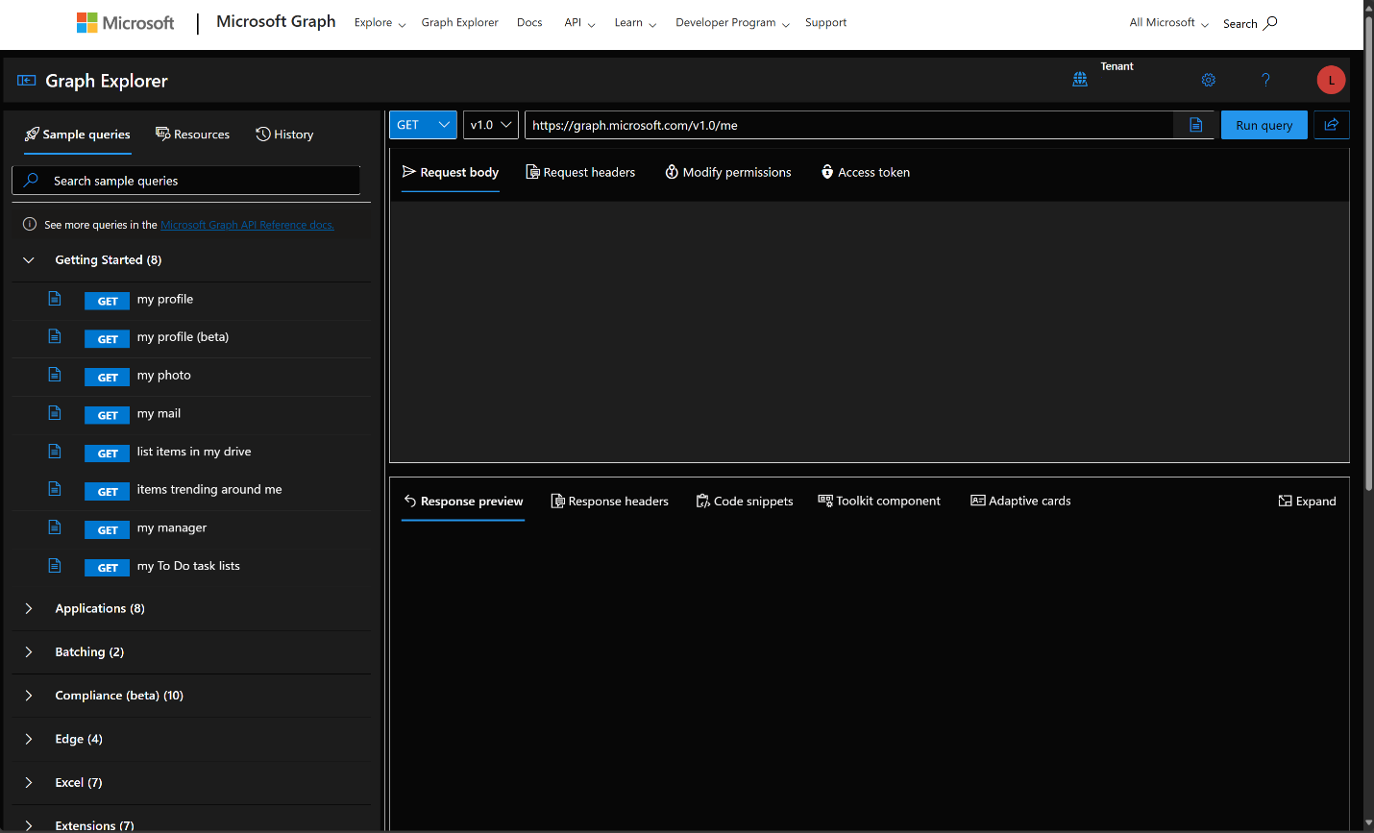Click inside the query URL field
This screenshot has width=1374, height=833.
point(846,125)
